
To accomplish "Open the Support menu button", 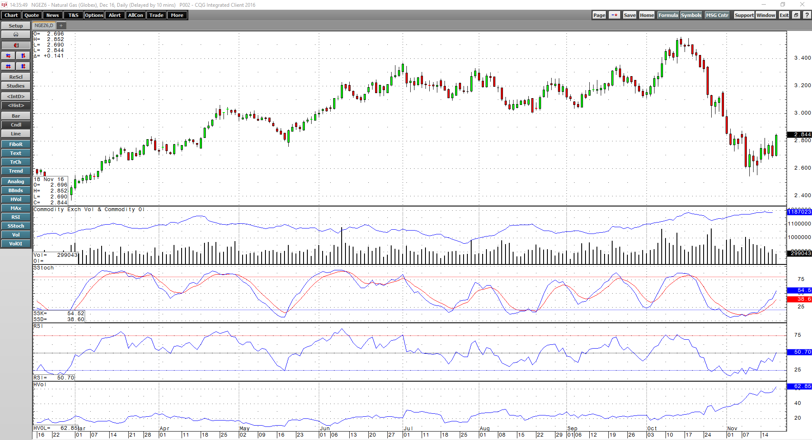I will (744, 15).
